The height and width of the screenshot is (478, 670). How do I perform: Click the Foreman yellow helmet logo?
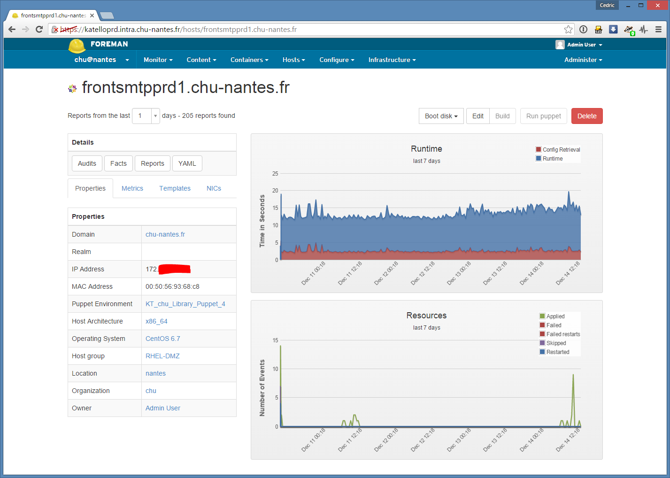pyautogui.click(x=77, y=46)
